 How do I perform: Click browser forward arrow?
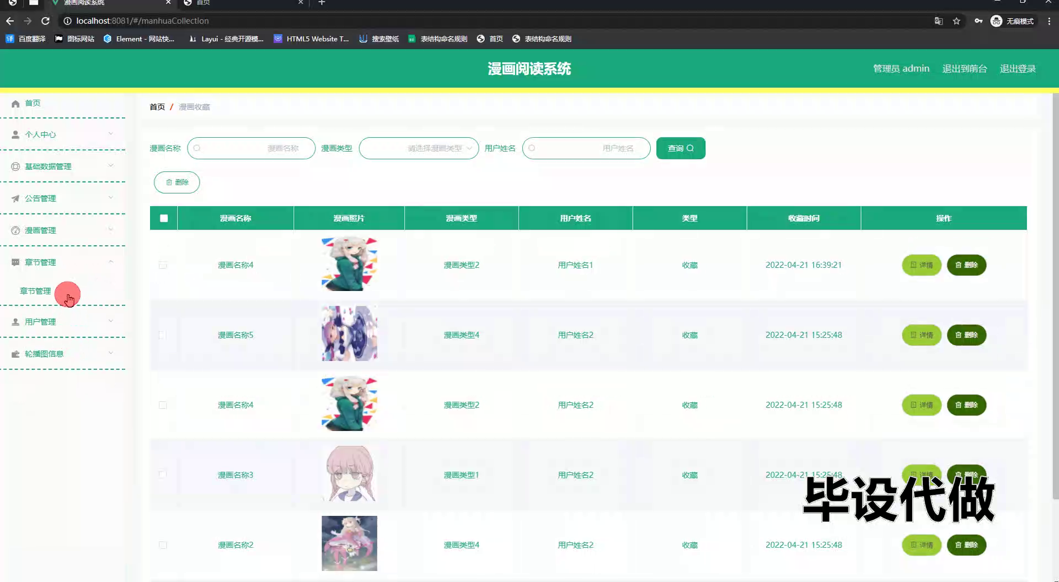point(28,21)
